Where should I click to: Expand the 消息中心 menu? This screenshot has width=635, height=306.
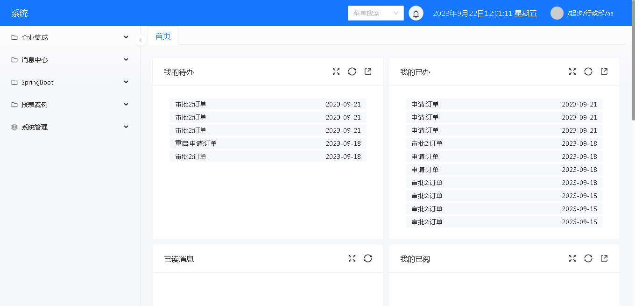coord(70,60)
